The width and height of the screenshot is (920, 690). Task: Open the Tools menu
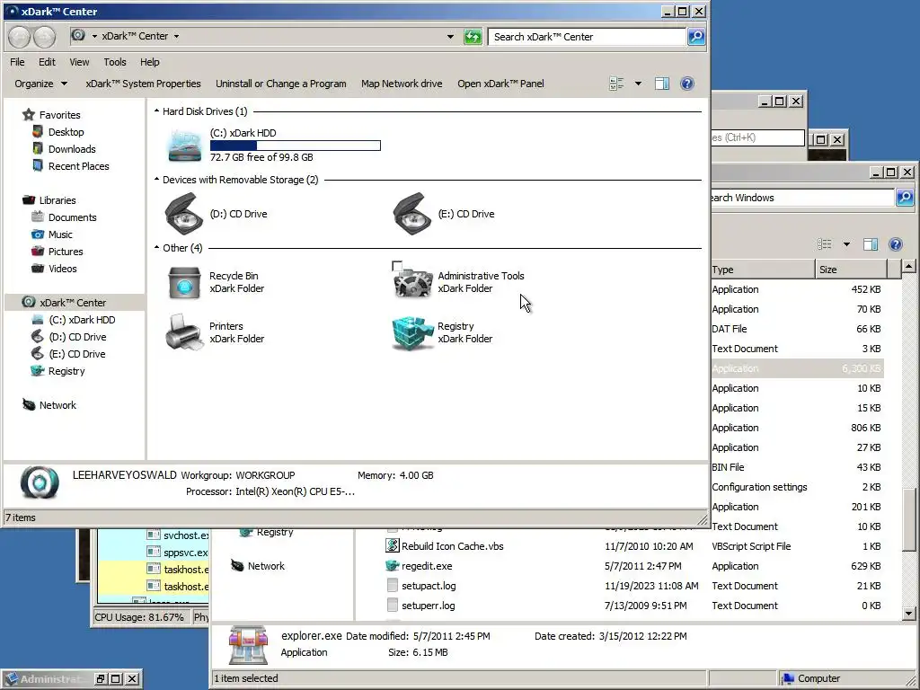(x=114, y=62)
